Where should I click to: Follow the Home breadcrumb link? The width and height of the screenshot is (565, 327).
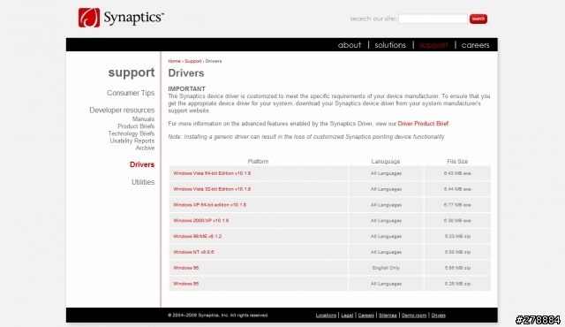point(174,61)
